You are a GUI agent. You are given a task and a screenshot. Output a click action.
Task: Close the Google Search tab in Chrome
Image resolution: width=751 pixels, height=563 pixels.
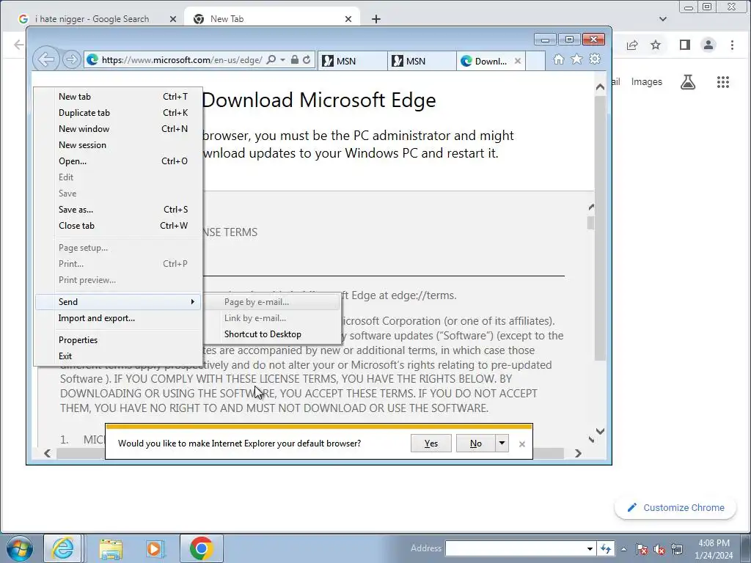click(x=173, y=19)
